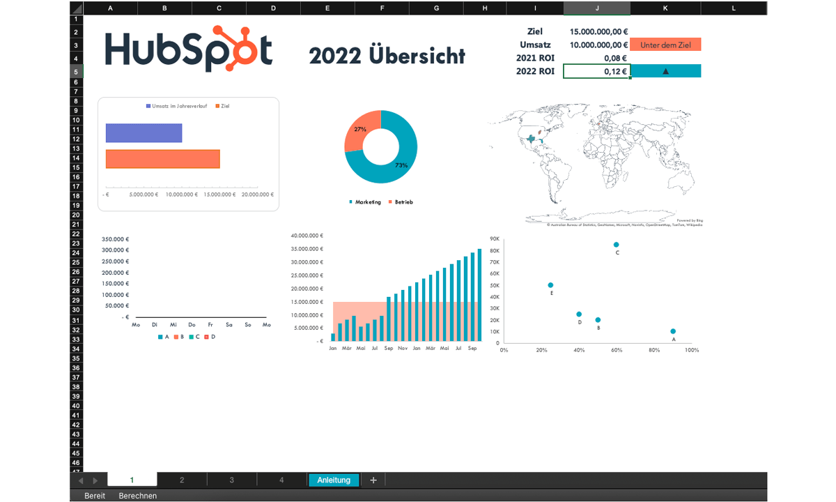Screen dimensions: 836x502
Task: Click the HubSpot logo image
Action: click(188, 49)
